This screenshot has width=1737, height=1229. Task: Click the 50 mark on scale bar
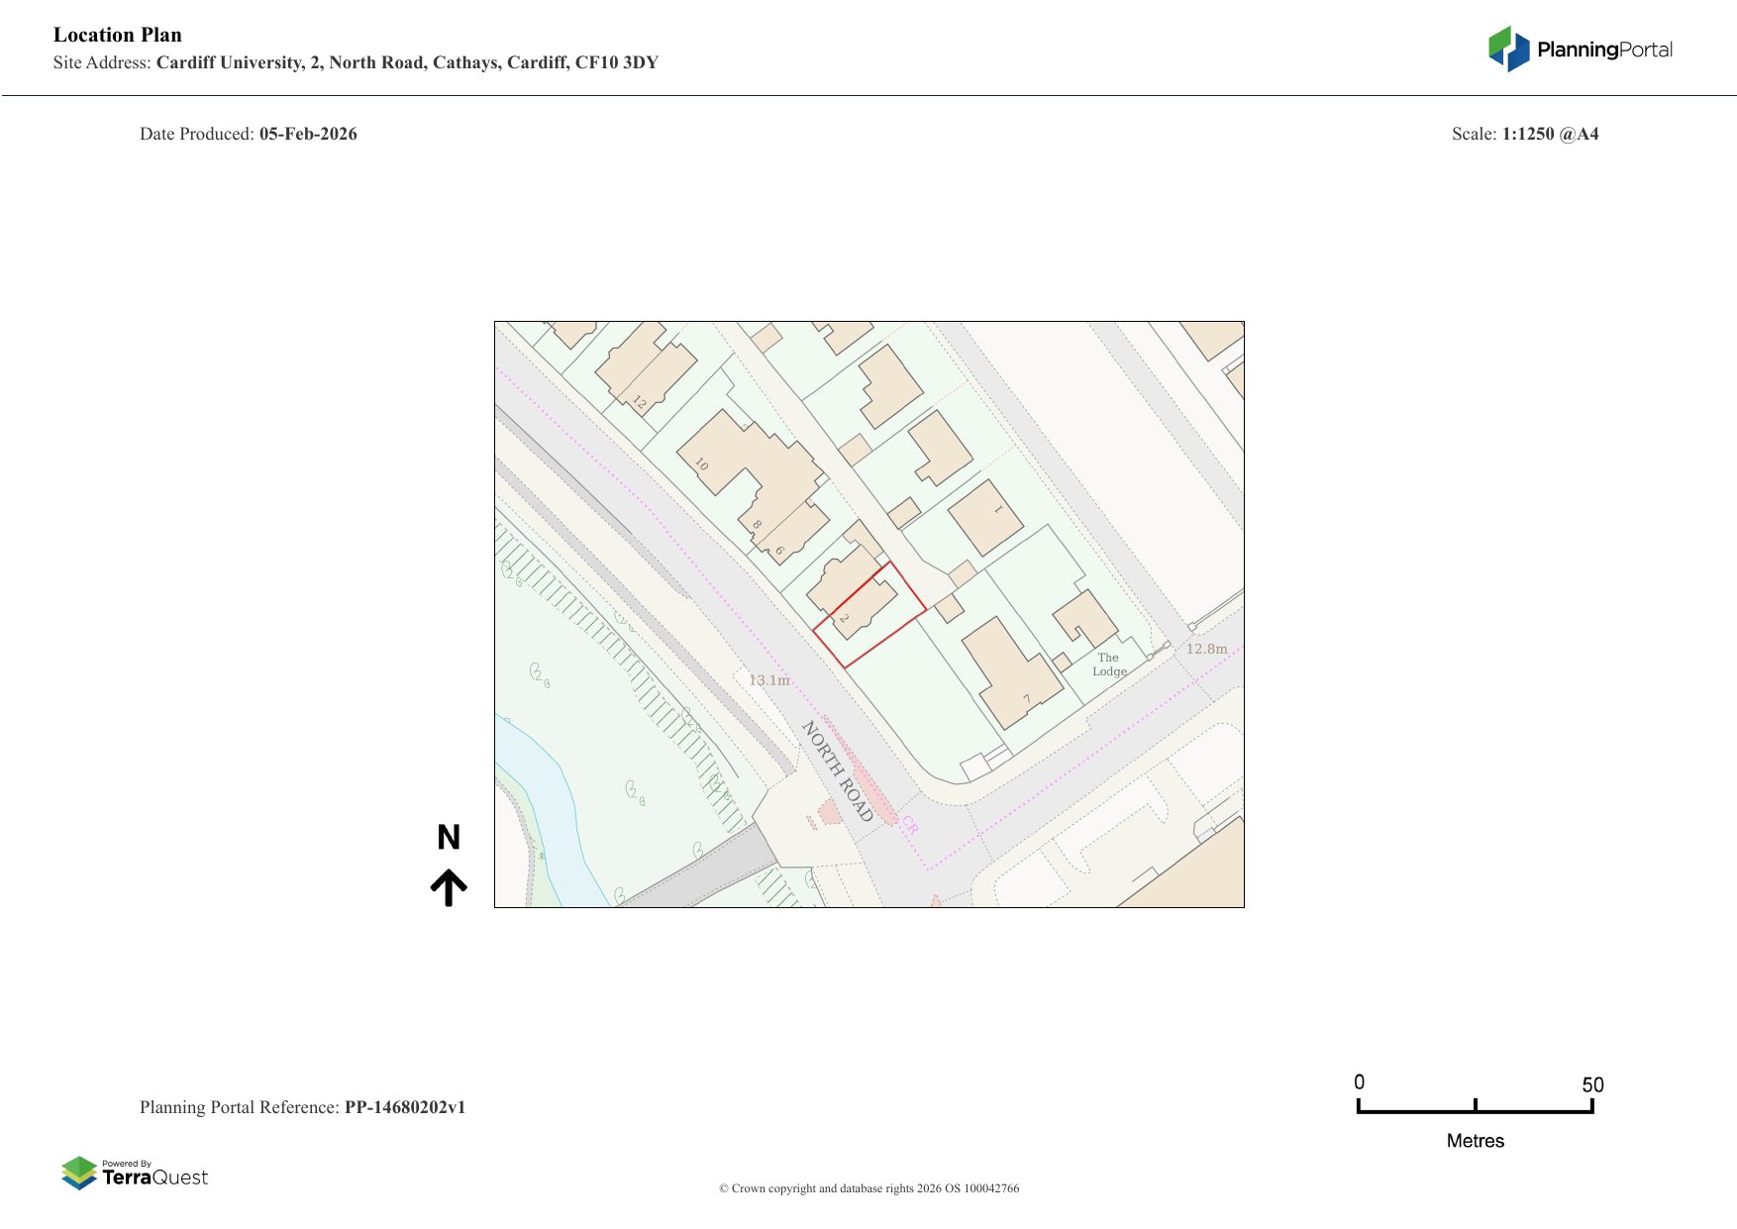click(1591, 1085)
